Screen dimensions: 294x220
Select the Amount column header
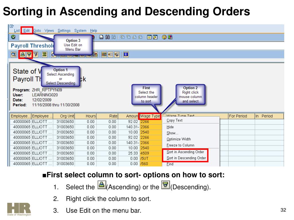coord(129,116)
